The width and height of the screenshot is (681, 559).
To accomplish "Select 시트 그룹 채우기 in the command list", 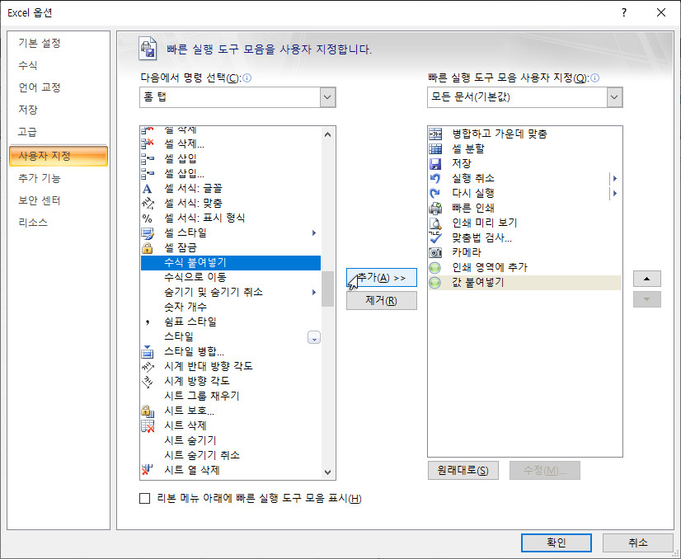I will 231,396.
